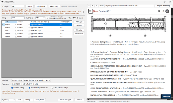
Task: Uncheck Write UL to Type Comments
Action: click(29, 88)
